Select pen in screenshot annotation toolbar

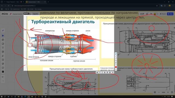(x=116, y=54)
